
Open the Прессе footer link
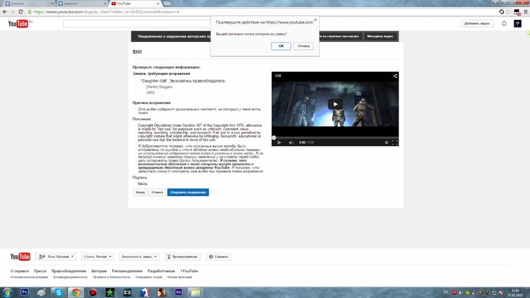(40, 271)
